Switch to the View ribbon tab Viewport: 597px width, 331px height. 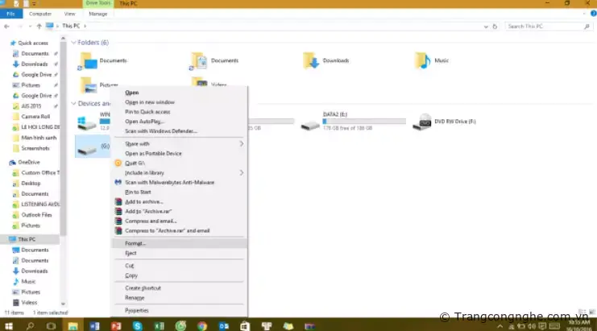click(69, 14)
